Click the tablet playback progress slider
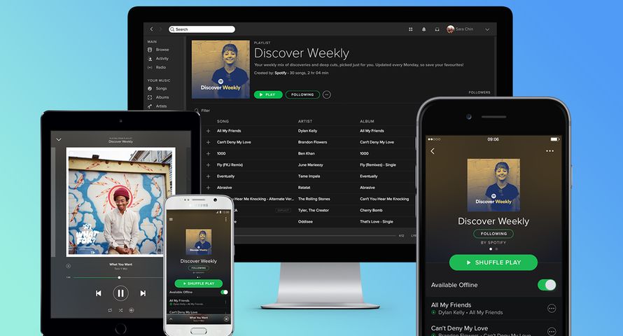 [118, 278]
